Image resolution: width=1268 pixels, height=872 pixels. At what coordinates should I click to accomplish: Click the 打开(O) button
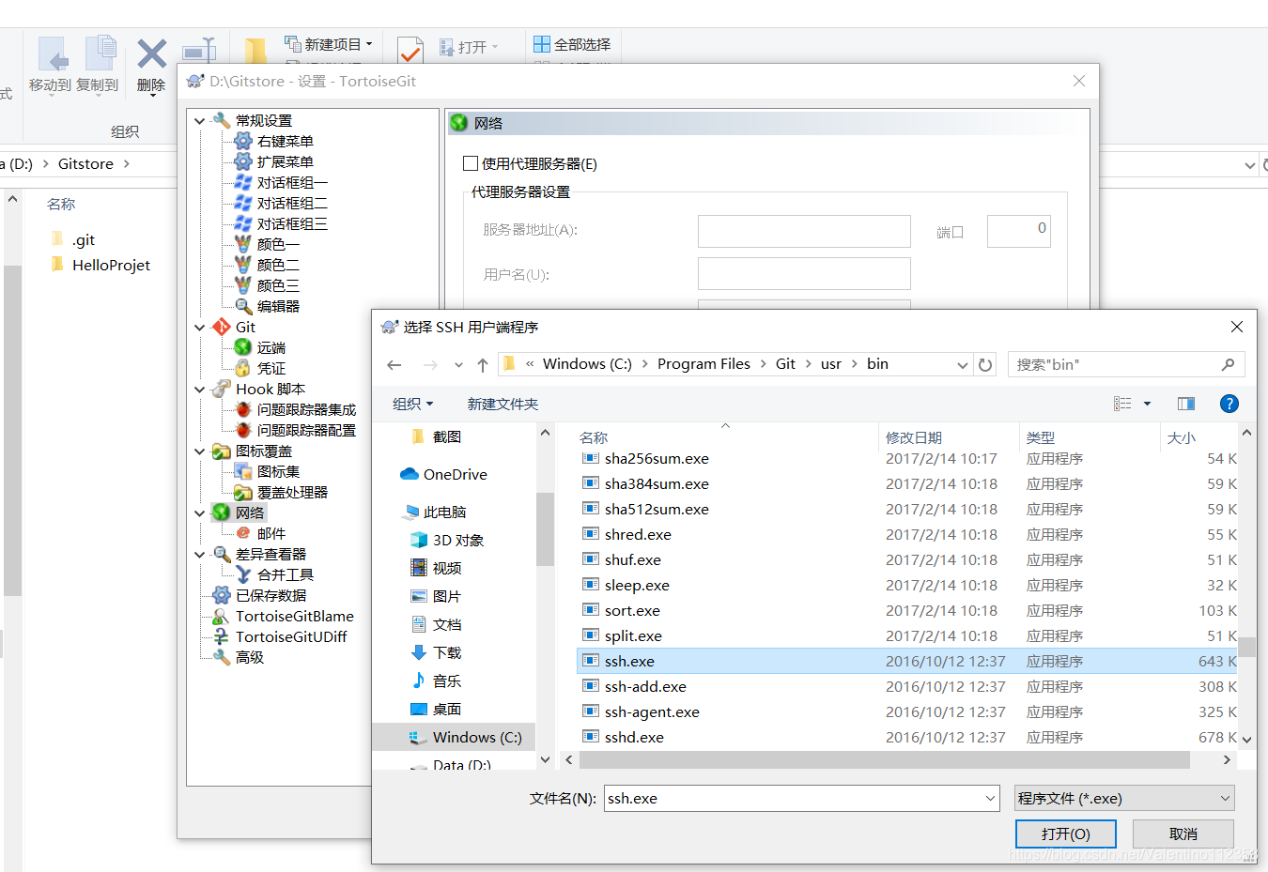pos(1066,834)
